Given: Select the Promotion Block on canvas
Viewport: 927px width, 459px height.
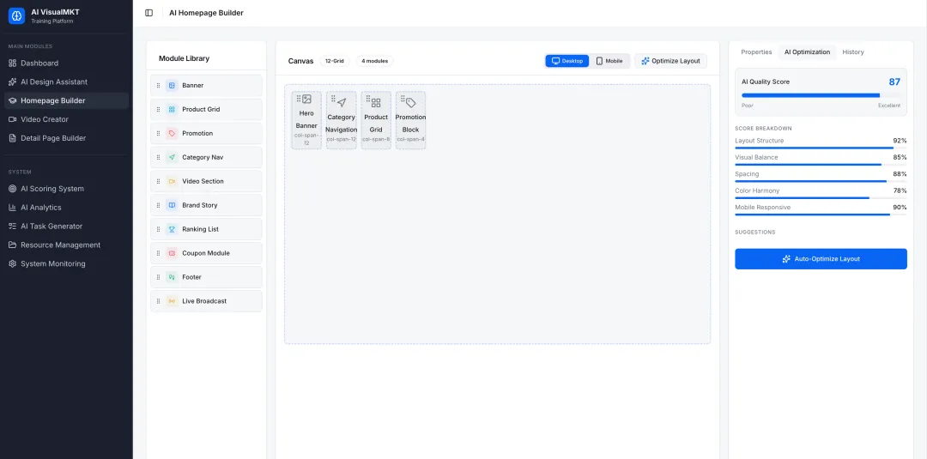Looking at the screenshot, I should click(411, 120).
